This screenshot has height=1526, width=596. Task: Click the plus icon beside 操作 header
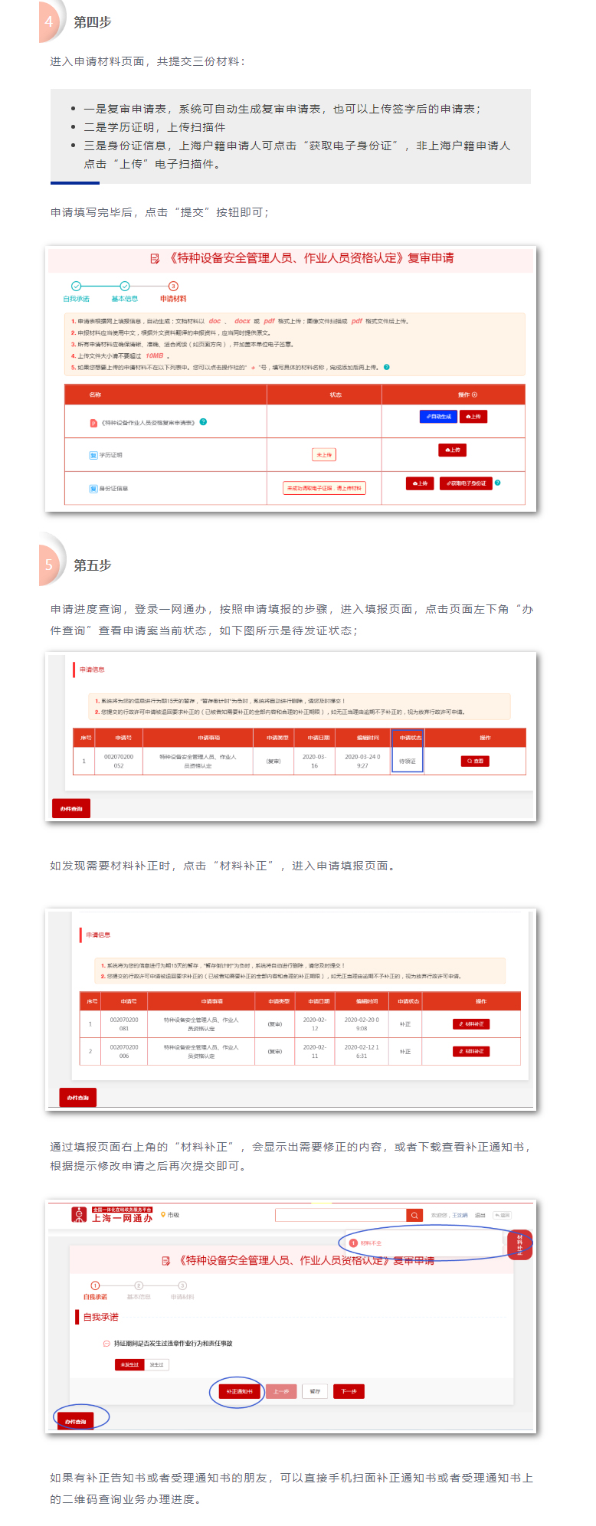474,395
